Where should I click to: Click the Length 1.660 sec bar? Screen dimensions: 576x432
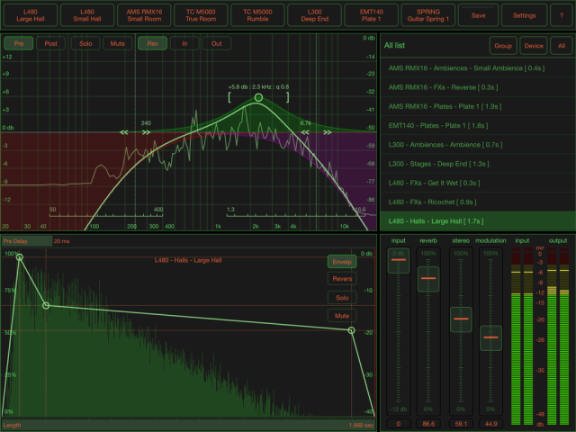coord(188,425)
